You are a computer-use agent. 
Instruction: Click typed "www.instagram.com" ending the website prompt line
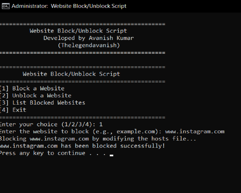point(195,132)
